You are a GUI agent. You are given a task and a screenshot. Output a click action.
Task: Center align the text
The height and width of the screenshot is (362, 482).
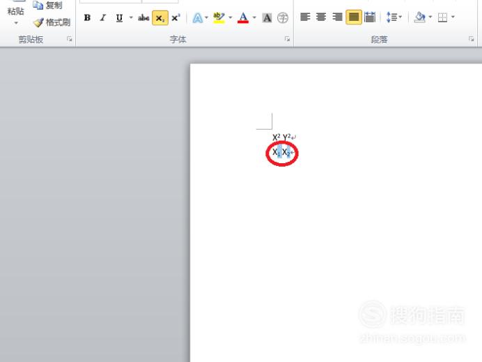[x=321, y=17]
